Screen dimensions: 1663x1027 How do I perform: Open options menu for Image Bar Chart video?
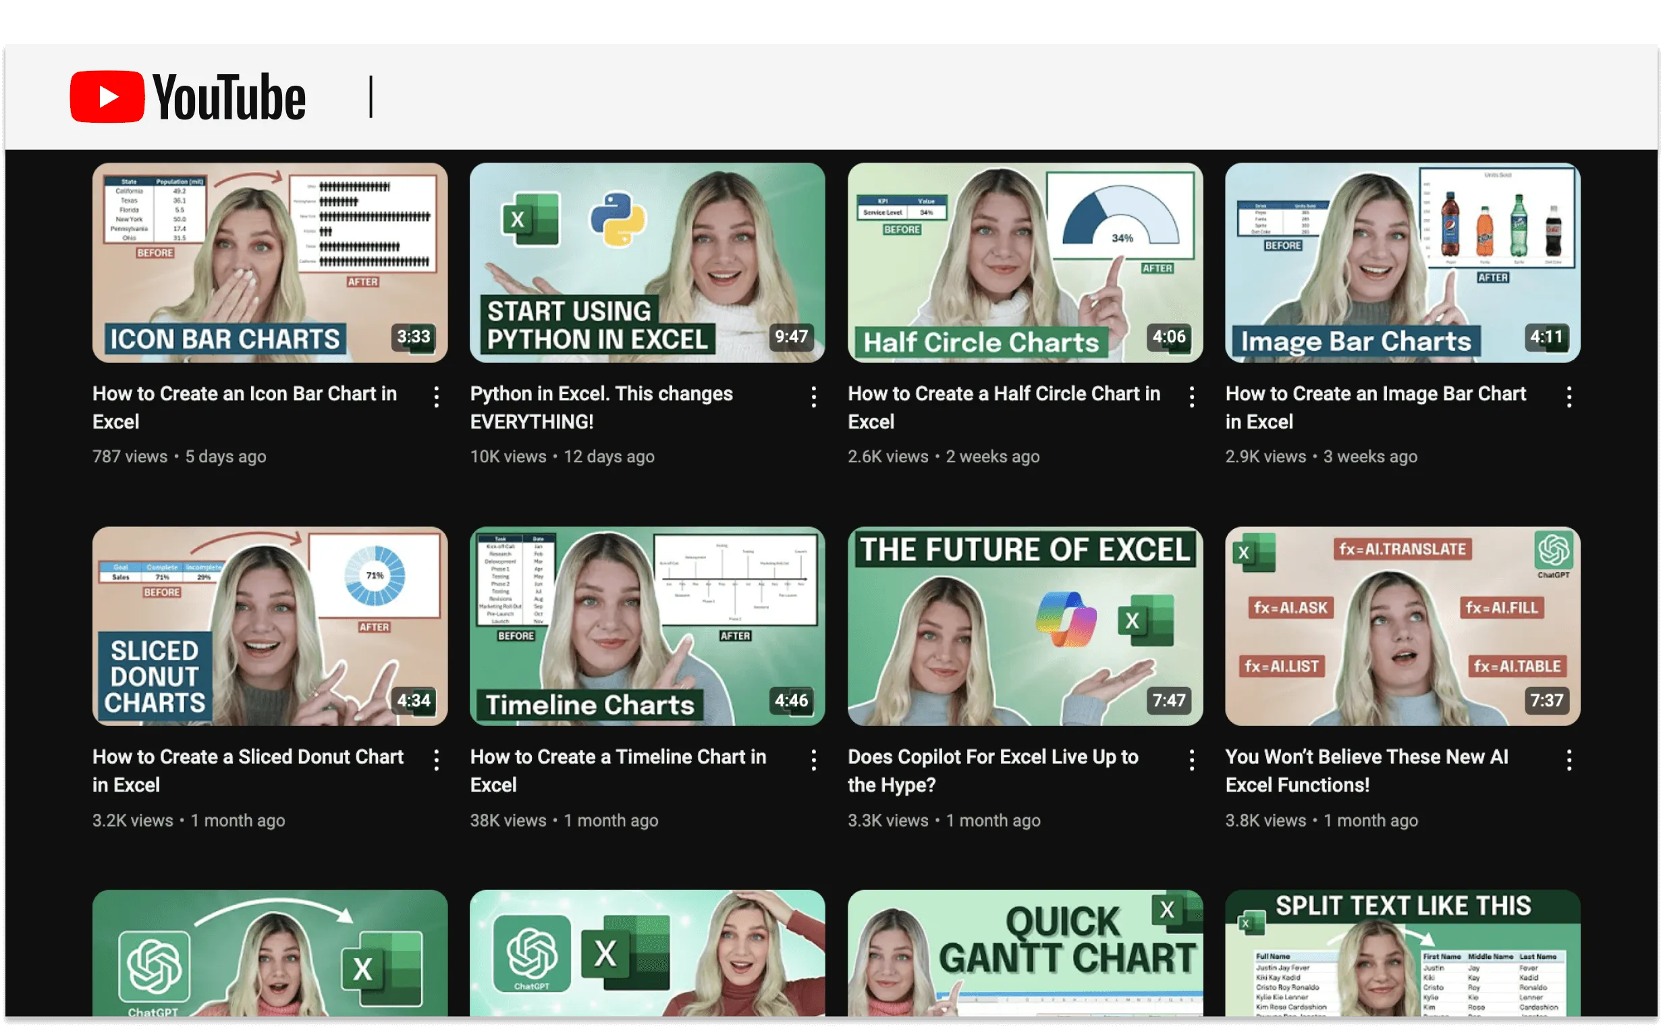(1570, 397)
